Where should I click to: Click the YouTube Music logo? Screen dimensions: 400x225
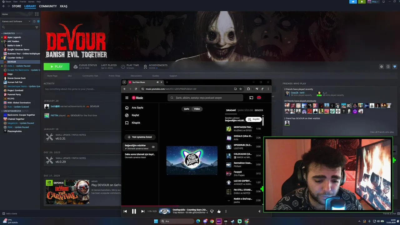137,98
